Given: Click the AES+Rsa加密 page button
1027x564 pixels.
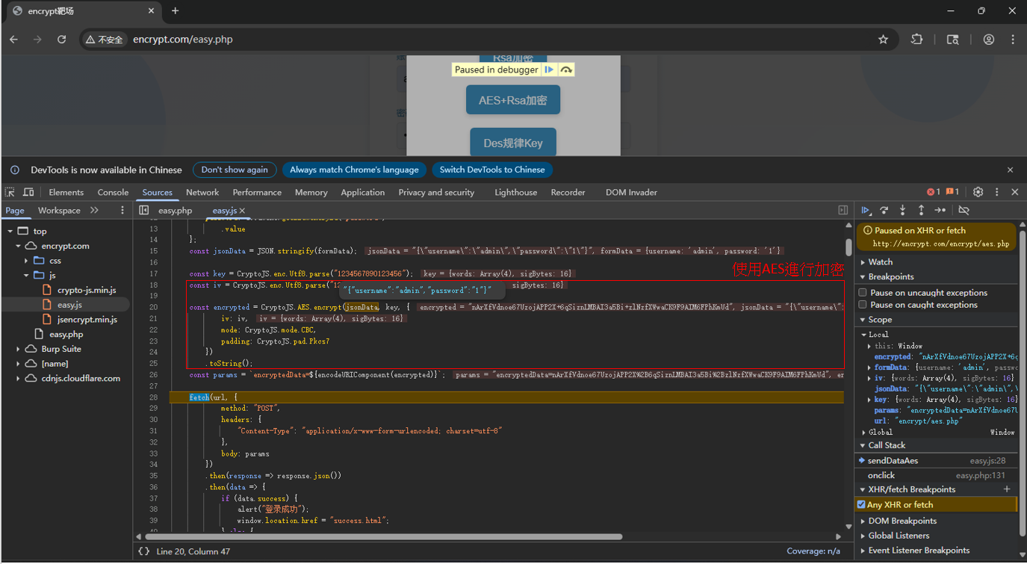Looking at the screenshot, I should 512,100.
